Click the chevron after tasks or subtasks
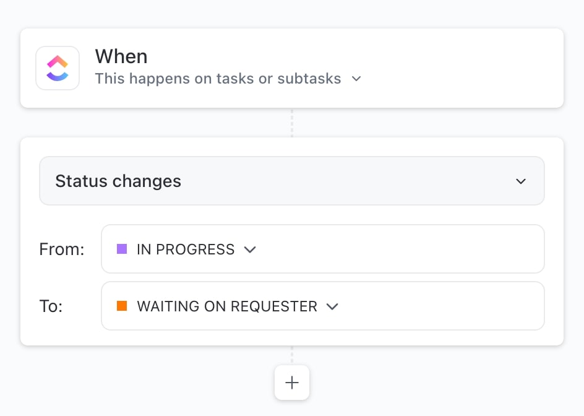 (356, 79)
